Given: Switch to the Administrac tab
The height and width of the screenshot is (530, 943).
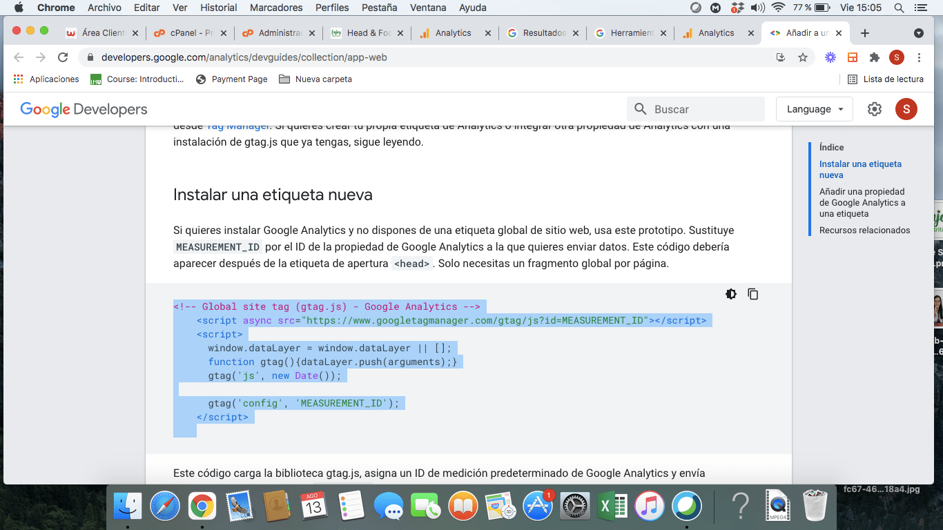Looking at the screenshot, I should pyautogui.click(x=278, y=33).
